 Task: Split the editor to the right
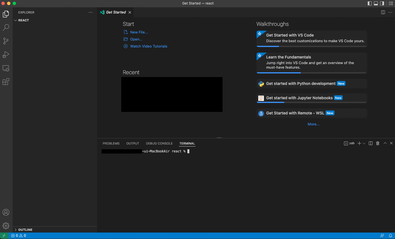(383, 12)
